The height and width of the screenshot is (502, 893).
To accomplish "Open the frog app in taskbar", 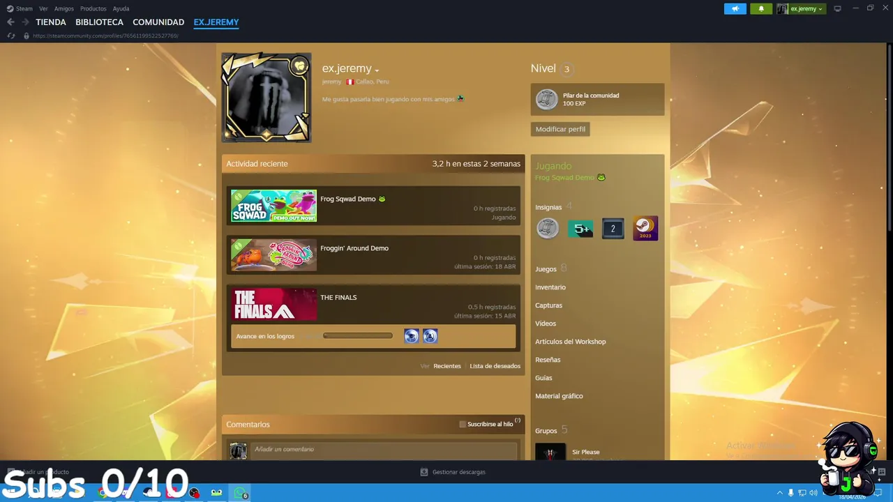I will click(217, 493).
